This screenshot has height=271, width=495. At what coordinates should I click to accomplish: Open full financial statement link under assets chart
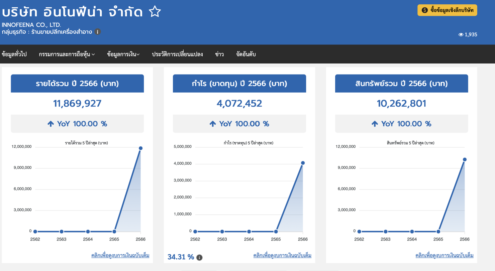(x=444, y=256)
